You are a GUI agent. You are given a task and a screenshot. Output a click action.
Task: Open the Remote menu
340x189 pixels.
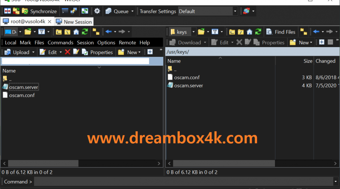click(x=127, y=43)
